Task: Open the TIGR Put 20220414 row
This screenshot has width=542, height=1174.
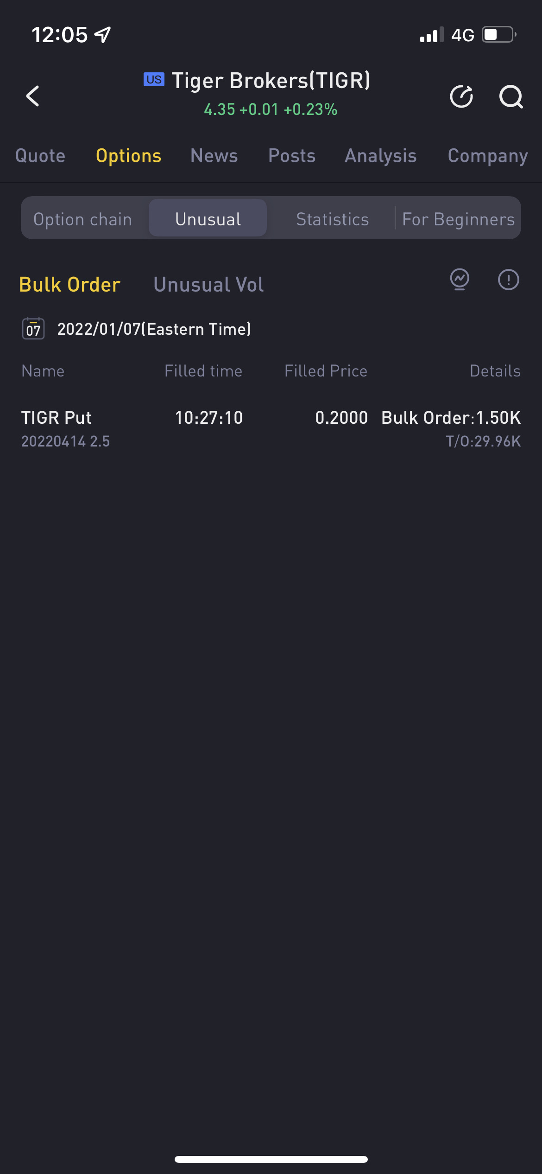Action: point(271,428)
